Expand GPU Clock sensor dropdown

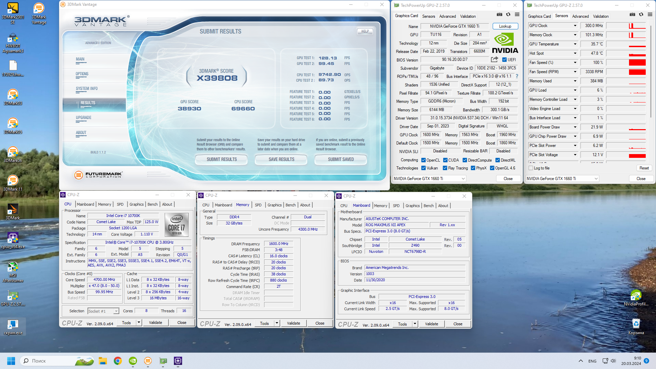point(575,26)
